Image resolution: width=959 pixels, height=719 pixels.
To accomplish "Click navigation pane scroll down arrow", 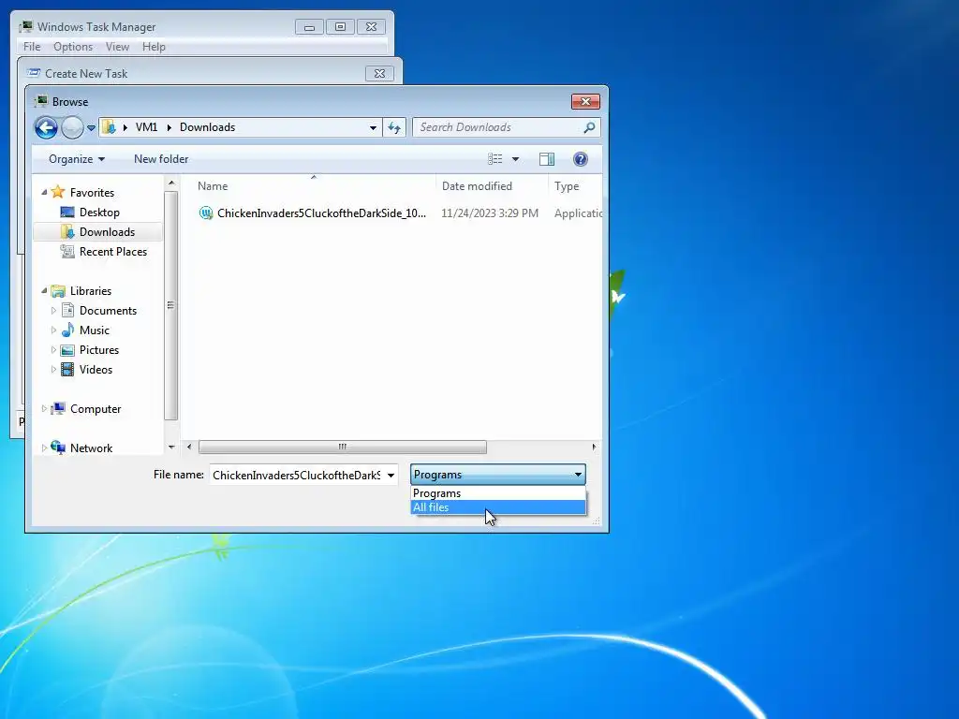I will (x=171, y=447).
